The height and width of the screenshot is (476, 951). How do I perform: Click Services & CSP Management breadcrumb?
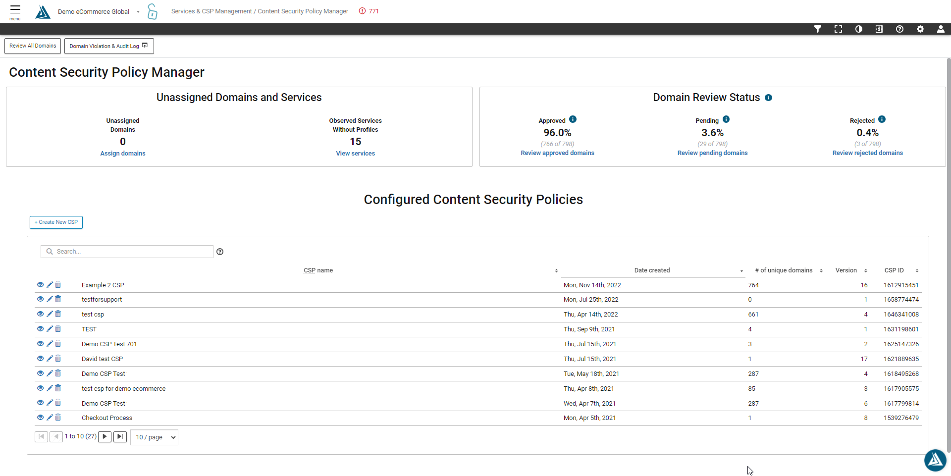tap(211, 11)
